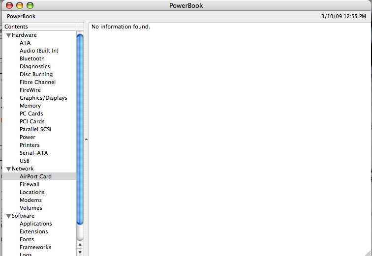
Task: Show Memory information
Action: pyautogui.click(x=30, y=106)
